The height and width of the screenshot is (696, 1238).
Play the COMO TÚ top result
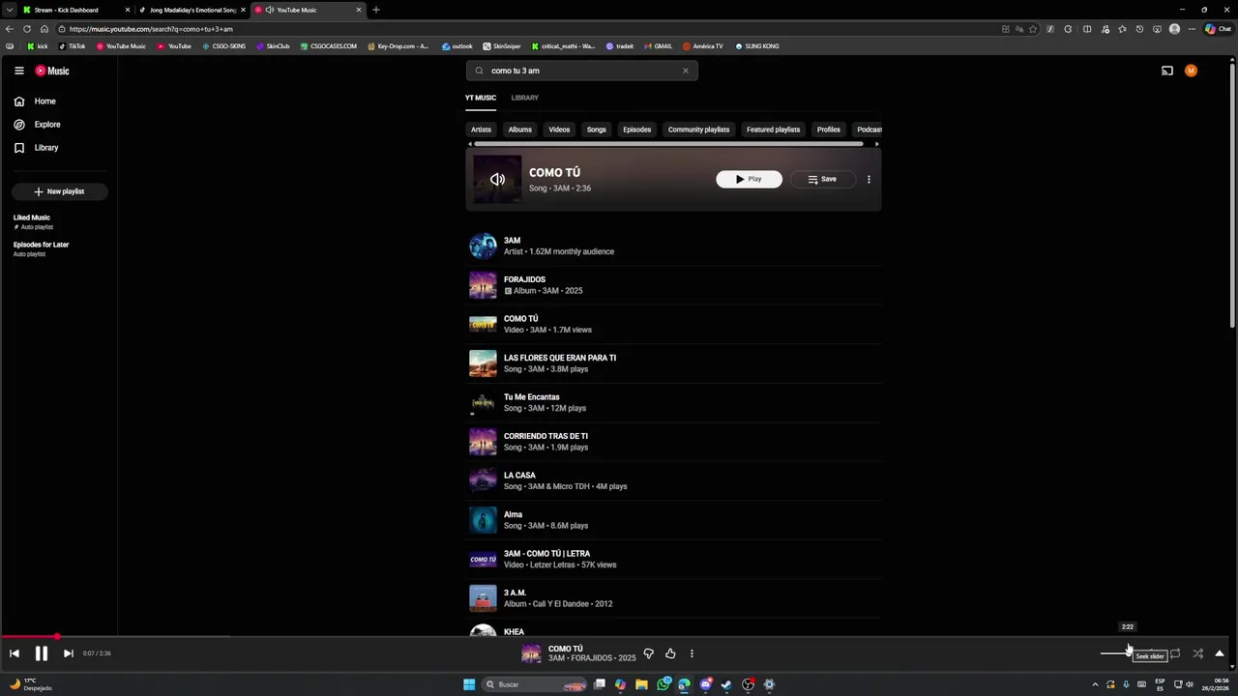(x=749, y=179)
